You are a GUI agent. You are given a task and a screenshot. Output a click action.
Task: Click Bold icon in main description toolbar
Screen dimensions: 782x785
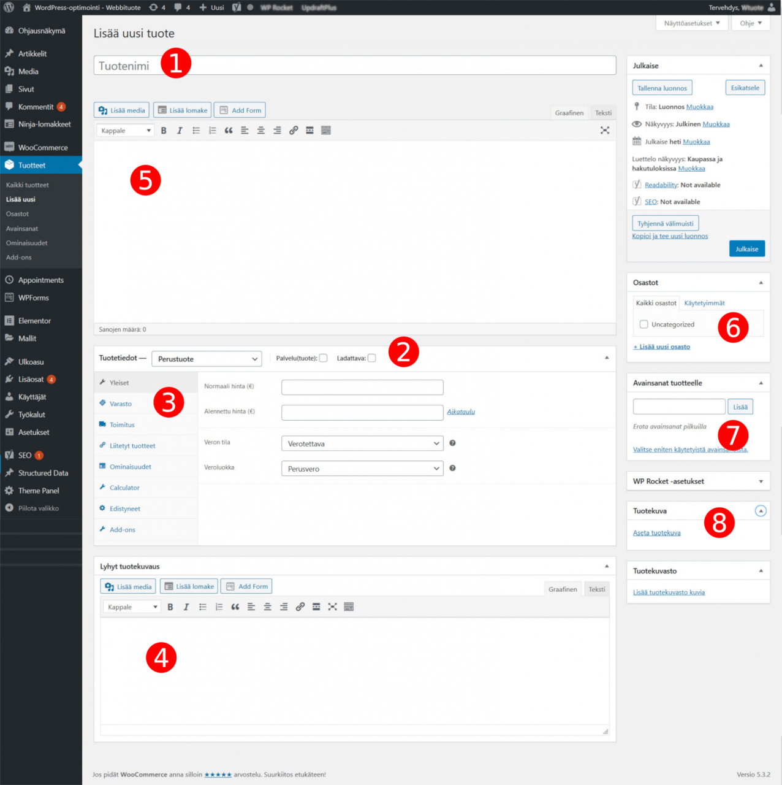[164, 131]
